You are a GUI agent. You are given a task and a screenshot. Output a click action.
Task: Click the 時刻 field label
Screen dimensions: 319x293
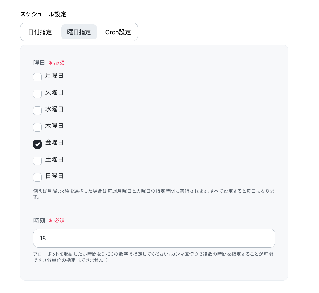39,220
